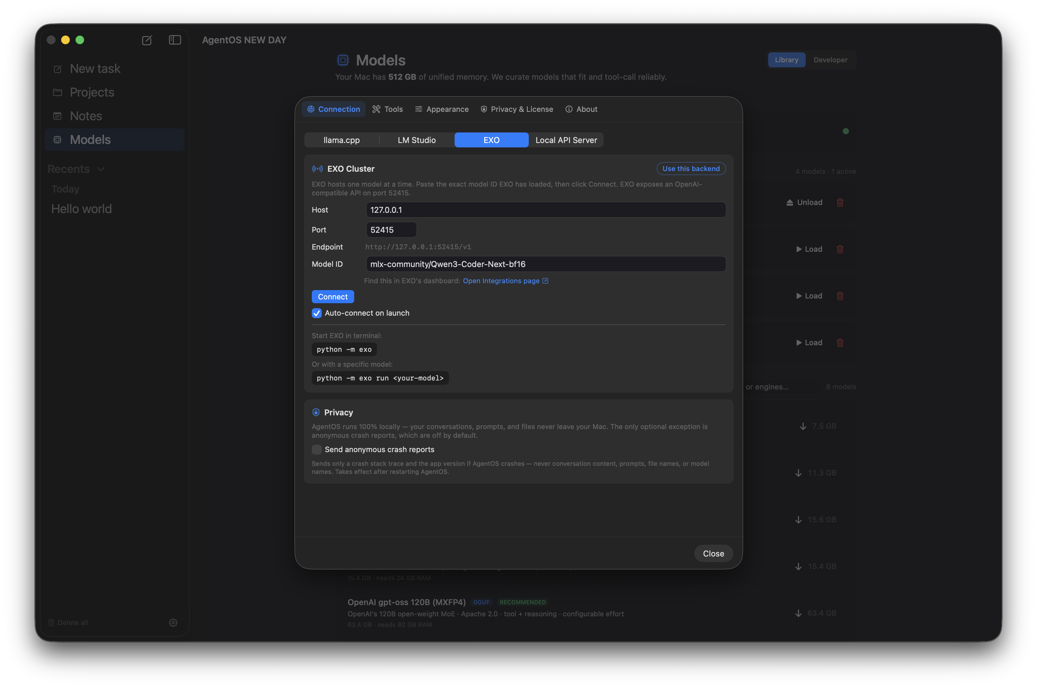The width and height of the screenshot is (1037, 688).
Task: Switch to Developer view
Action: click(x=830, y=60)
